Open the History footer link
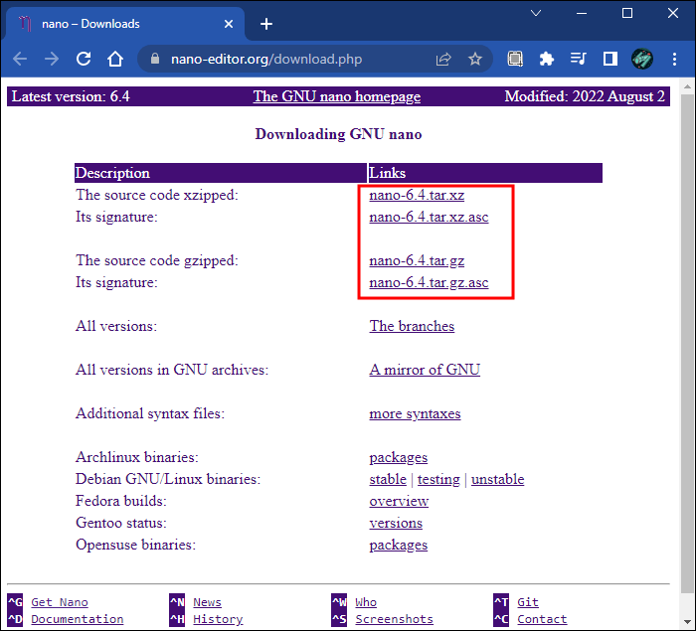The width and height of the screenshot is (696, 631). click(x=218, y=619)
